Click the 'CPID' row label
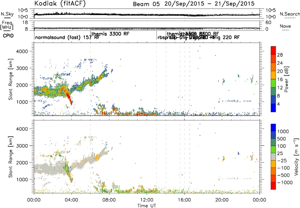 8,36
